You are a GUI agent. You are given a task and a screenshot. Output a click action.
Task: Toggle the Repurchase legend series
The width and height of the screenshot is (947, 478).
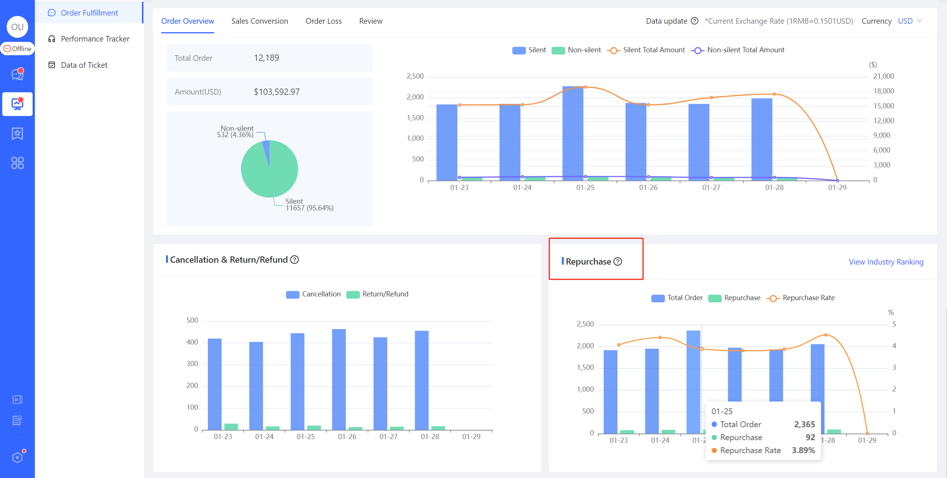(734, 298)
